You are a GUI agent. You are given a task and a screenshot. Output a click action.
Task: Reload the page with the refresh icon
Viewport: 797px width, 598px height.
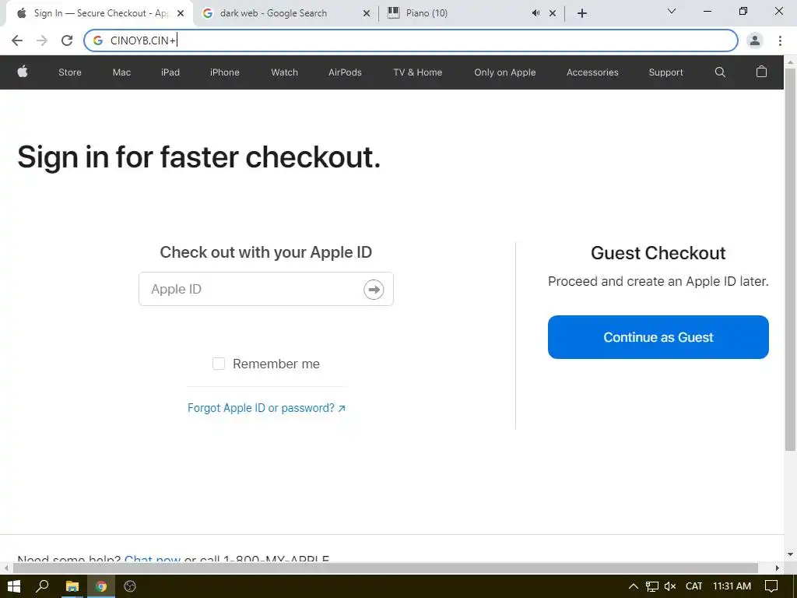tap(67, 40)
